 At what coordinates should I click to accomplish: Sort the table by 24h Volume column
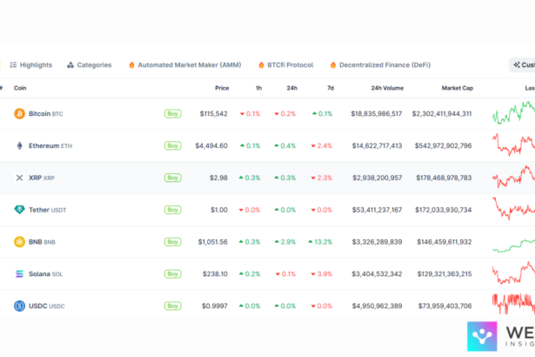pos(386,88)
